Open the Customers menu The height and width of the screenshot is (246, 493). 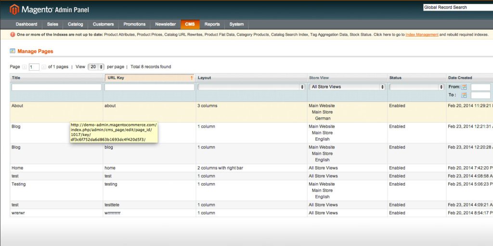pos(103,24)
